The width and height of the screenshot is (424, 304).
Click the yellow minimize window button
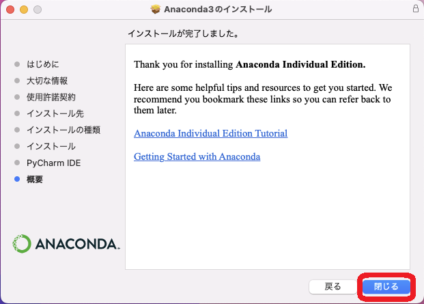(23, 10)
